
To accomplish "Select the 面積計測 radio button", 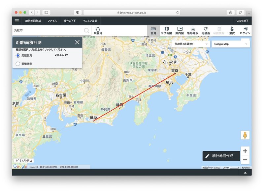I will pos(18,64).
